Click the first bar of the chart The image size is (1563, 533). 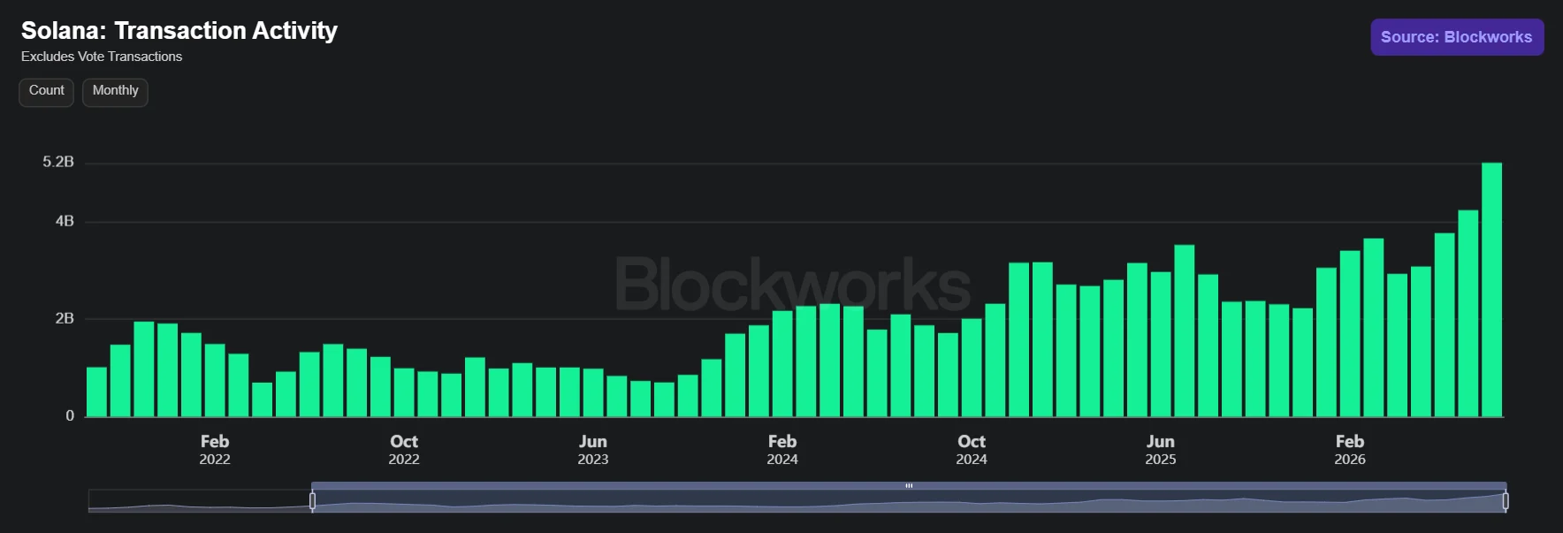(x=97, y=392)
